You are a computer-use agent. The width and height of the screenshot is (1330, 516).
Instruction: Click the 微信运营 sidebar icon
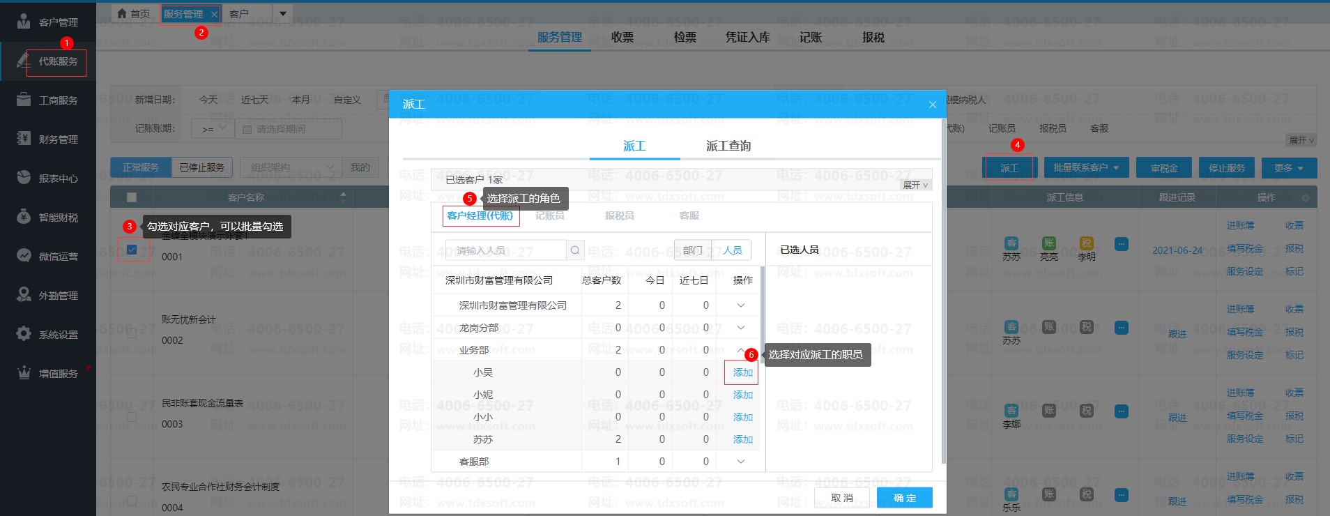coord(24,256)
